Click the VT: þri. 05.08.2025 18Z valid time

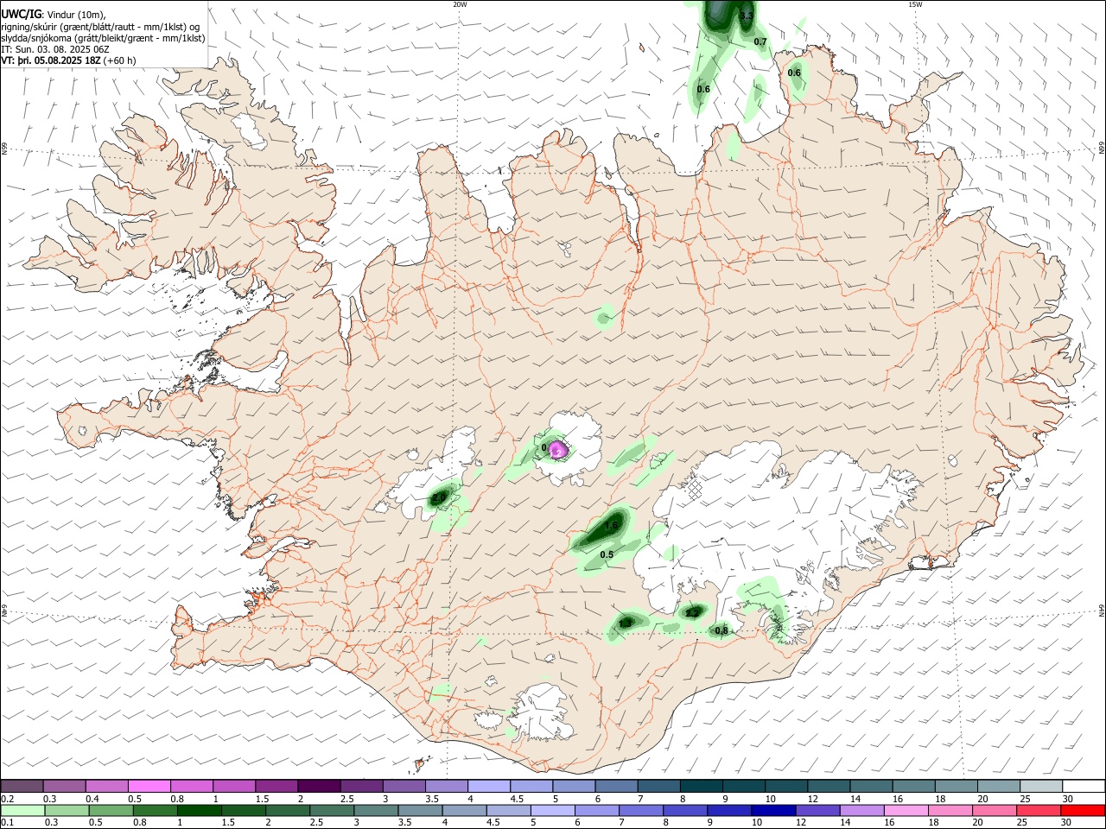69,60
